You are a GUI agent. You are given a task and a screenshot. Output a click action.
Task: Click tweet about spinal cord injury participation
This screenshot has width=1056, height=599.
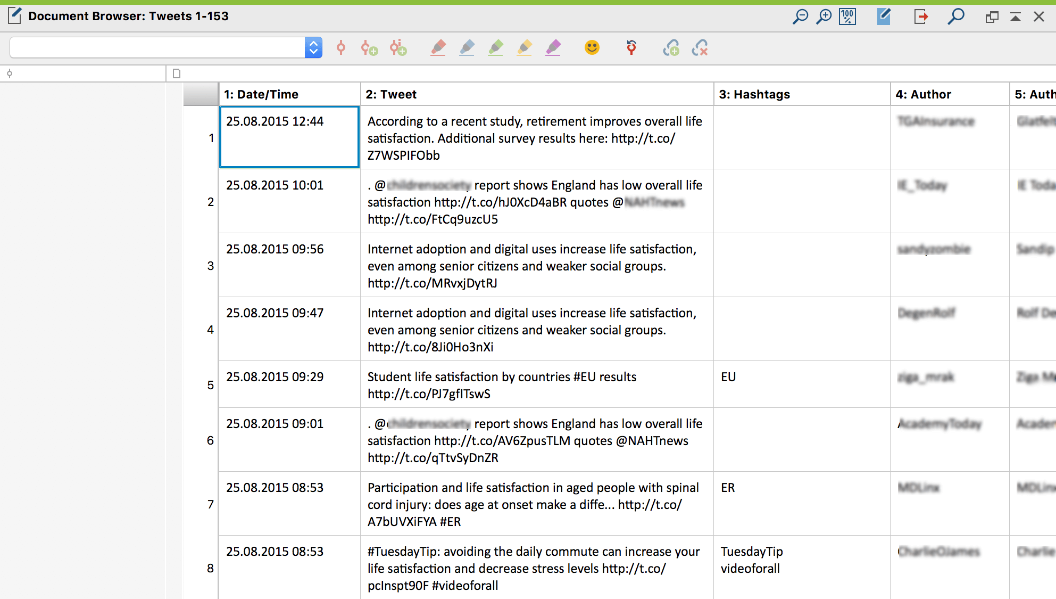tap(537, 504)
